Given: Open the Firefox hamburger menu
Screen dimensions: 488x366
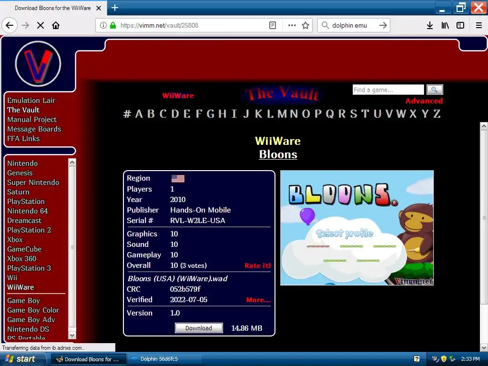Looking at the screenshot, I should click(479, 25).
